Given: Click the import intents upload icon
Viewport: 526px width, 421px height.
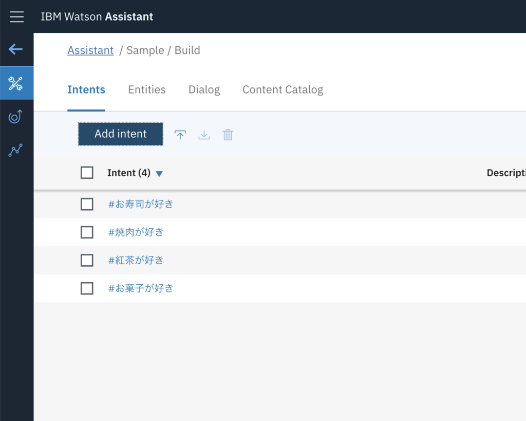Looking at the screenshot, I should (180, 135).
